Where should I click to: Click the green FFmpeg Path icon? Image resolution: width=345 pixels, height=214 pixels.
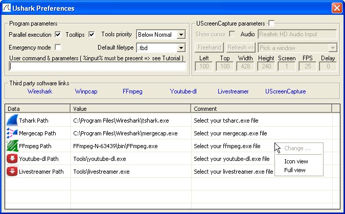[x=12, y=146]
